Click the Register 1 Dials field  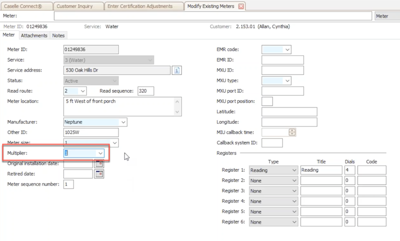pos(349,170)
